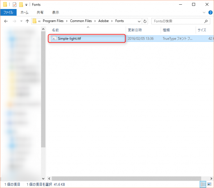Open the address bar history dropdown
The image size is (214, 188).
coord(138,21)
